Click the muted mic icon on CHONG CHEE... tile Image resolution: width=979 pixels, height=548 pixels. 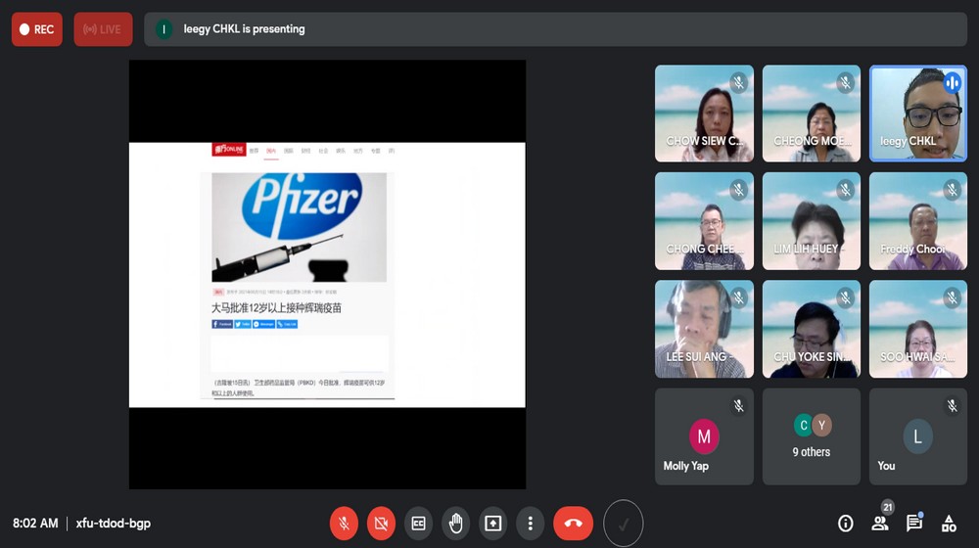(738, 190)
